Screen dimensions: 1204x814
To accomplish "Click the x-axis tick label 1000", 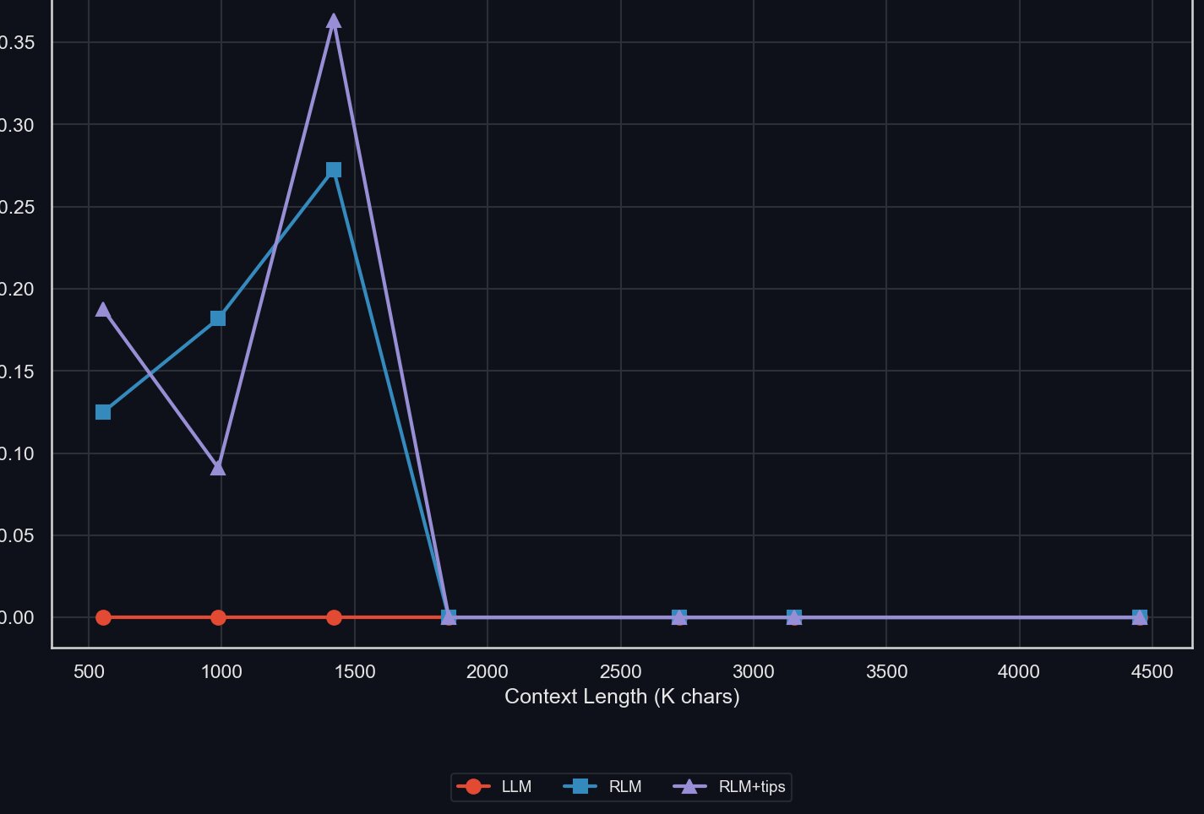I will click(x=221, y=672).
